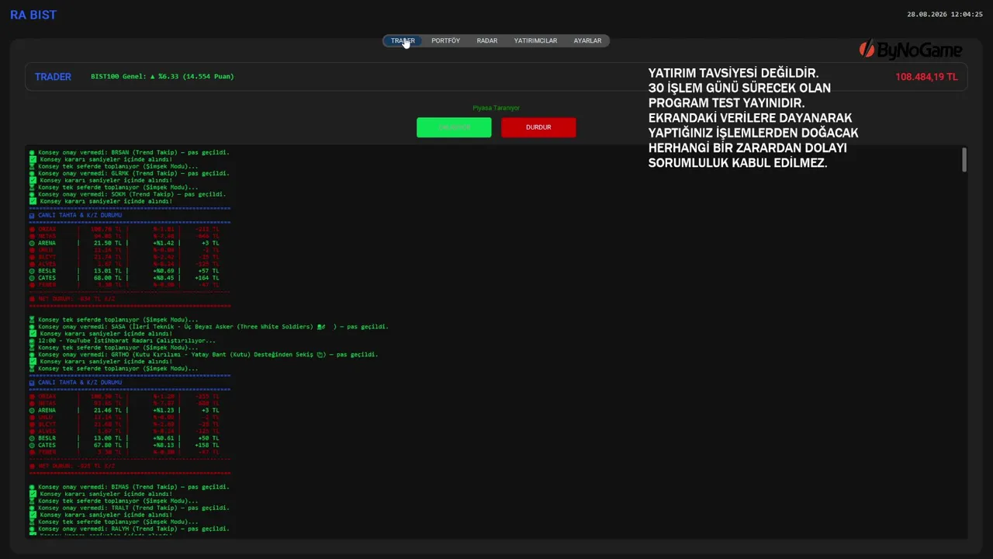Select the SASA Three White Soldiers log line
Viewport: 993px width, 559px height.
tap(209, 327)
